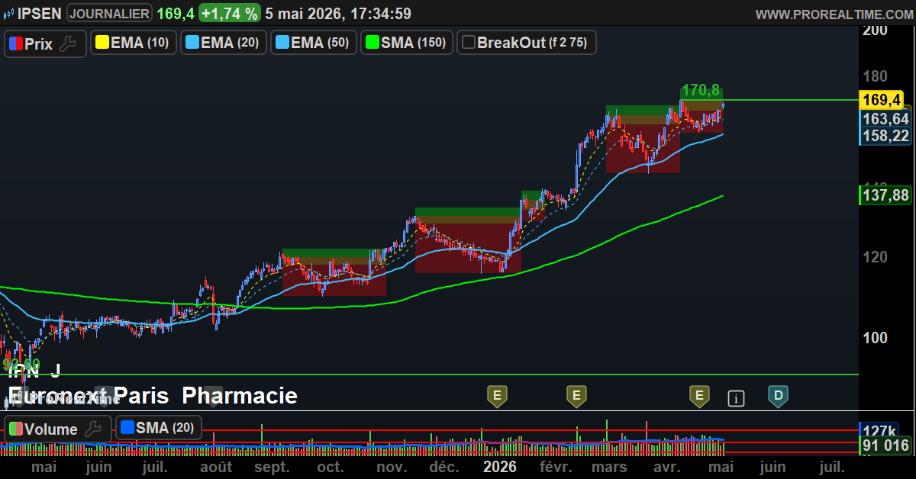Click the 200 price axis label

pos(875,30)
